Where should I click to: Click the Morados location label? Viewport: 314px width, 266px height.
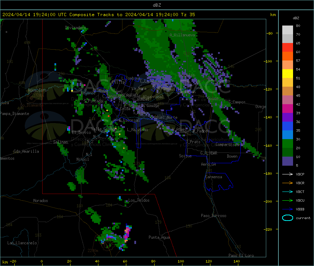tap(40, 201)
